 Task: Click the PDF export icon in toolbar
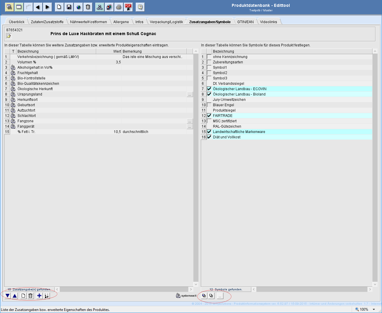(x=128, y=7)
